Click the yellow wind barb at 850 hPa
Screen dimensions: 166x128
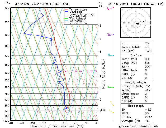(x=112, y=104)
